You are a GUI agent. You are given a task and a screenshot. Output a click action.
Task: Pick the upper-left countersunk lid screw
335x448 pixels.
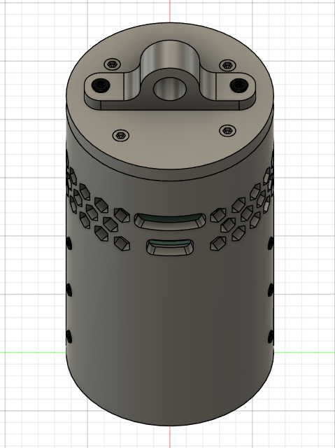pyautogui.click(x=113, y=64)
